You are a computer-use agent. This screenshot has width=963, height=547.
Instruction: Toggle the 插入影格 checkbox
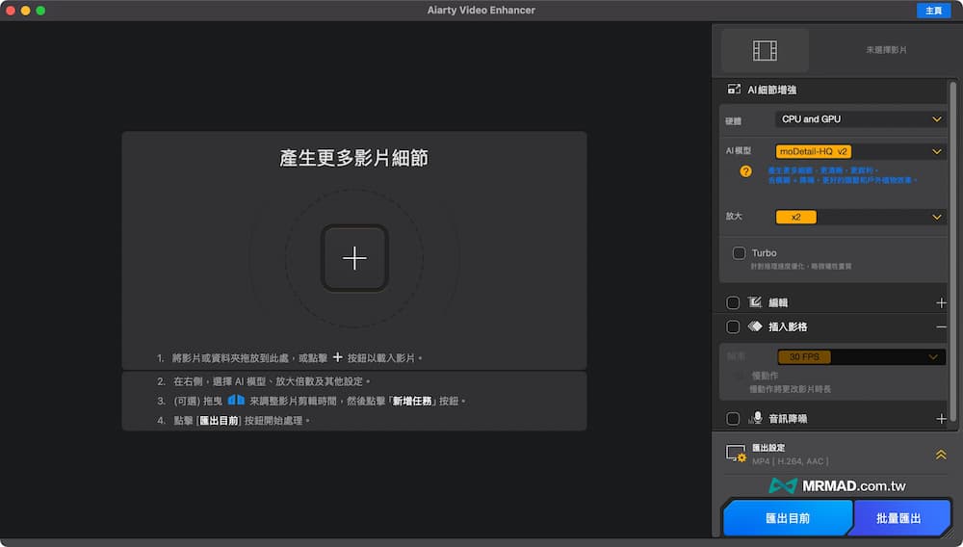pyautogui.click(x=733, y=326)
